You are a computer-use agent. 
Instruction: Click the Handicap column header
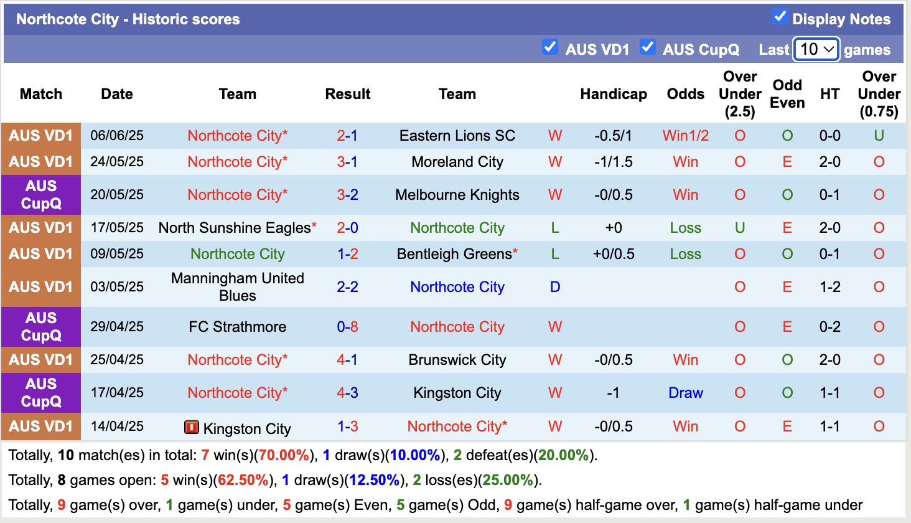coord(614,94)
